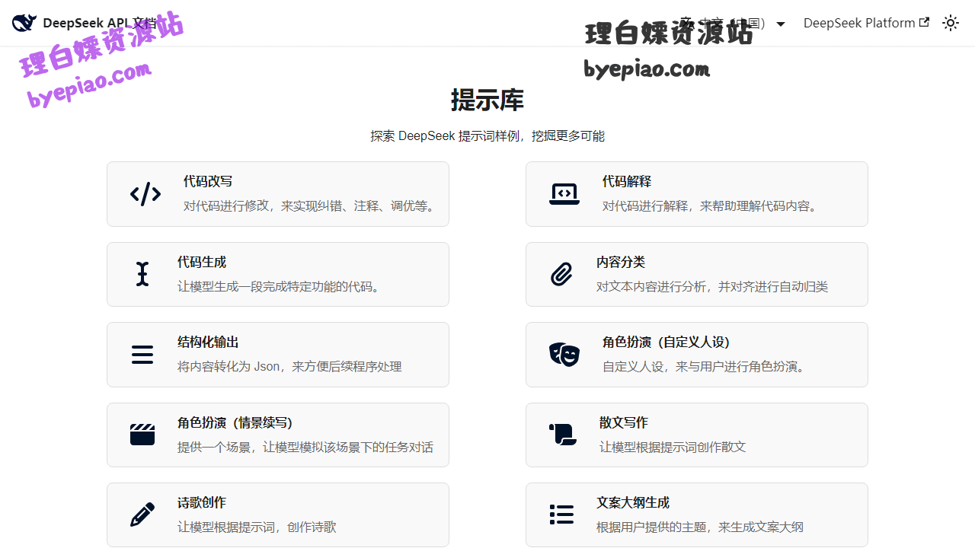Image resolution: width=975 pixels, height=548 pixels.
Task: Click description 自定义人设，来与用户进行角色扮演。
Action: click(x=705, y=366)
